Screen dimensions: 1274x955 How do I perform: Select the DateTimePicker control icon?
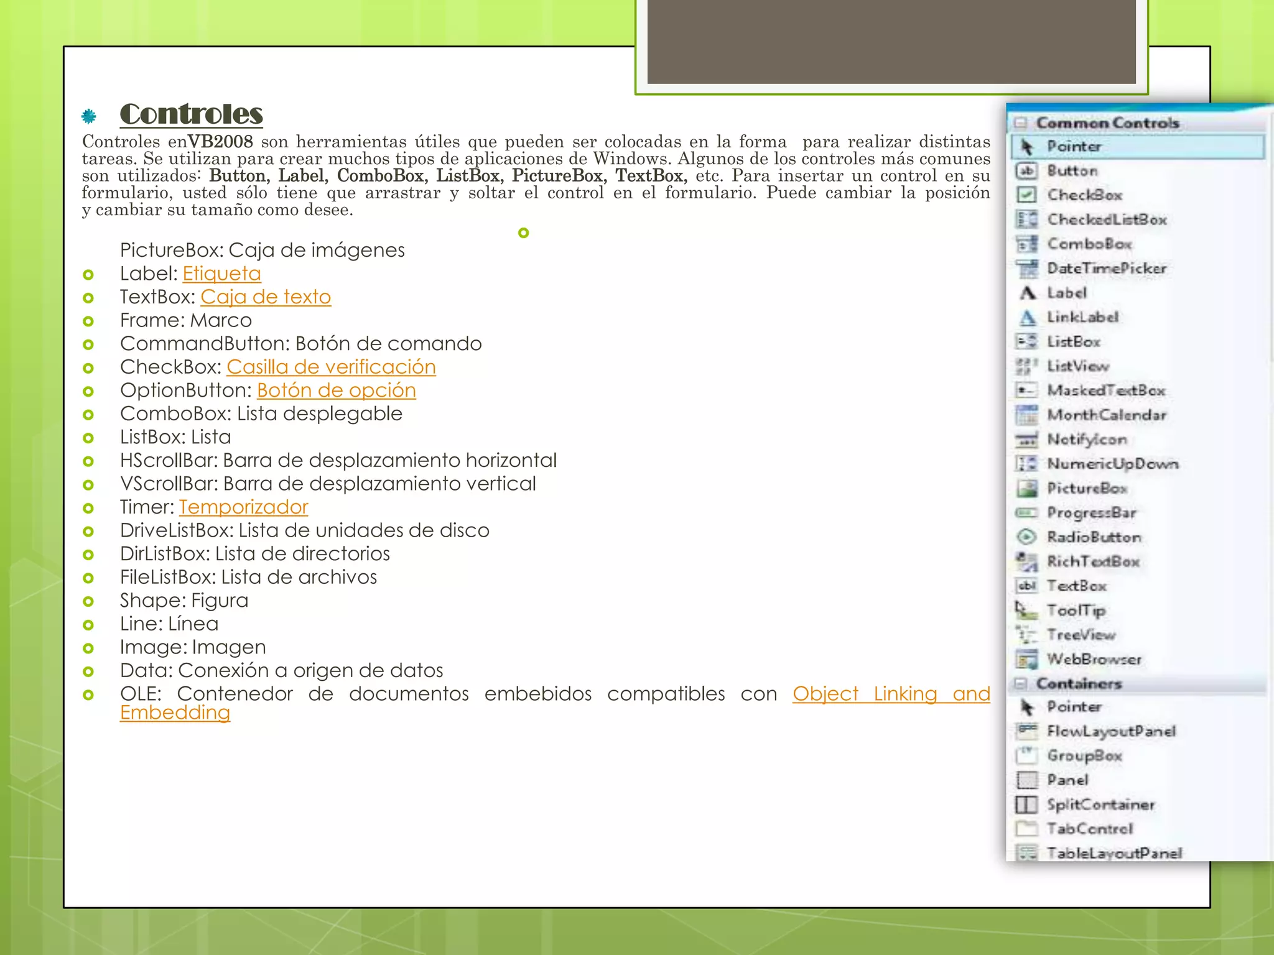1026,269
